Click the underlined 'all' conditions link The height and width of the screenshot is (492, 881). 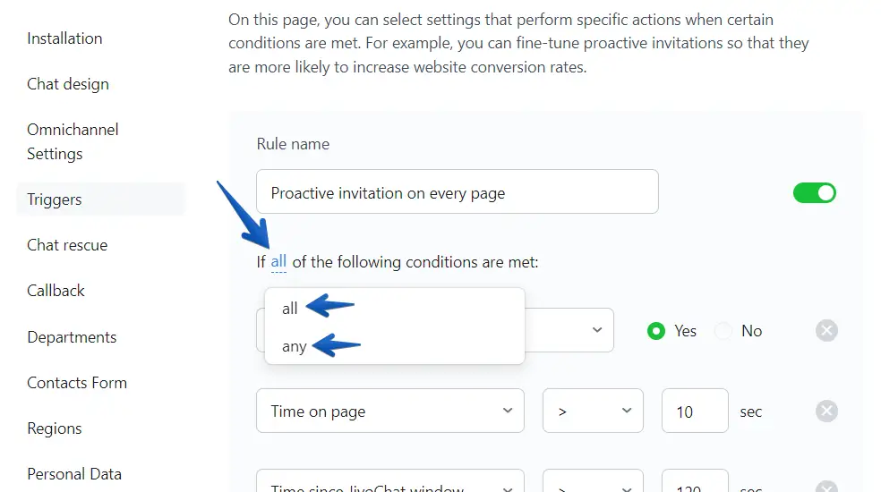coord(278,262)
